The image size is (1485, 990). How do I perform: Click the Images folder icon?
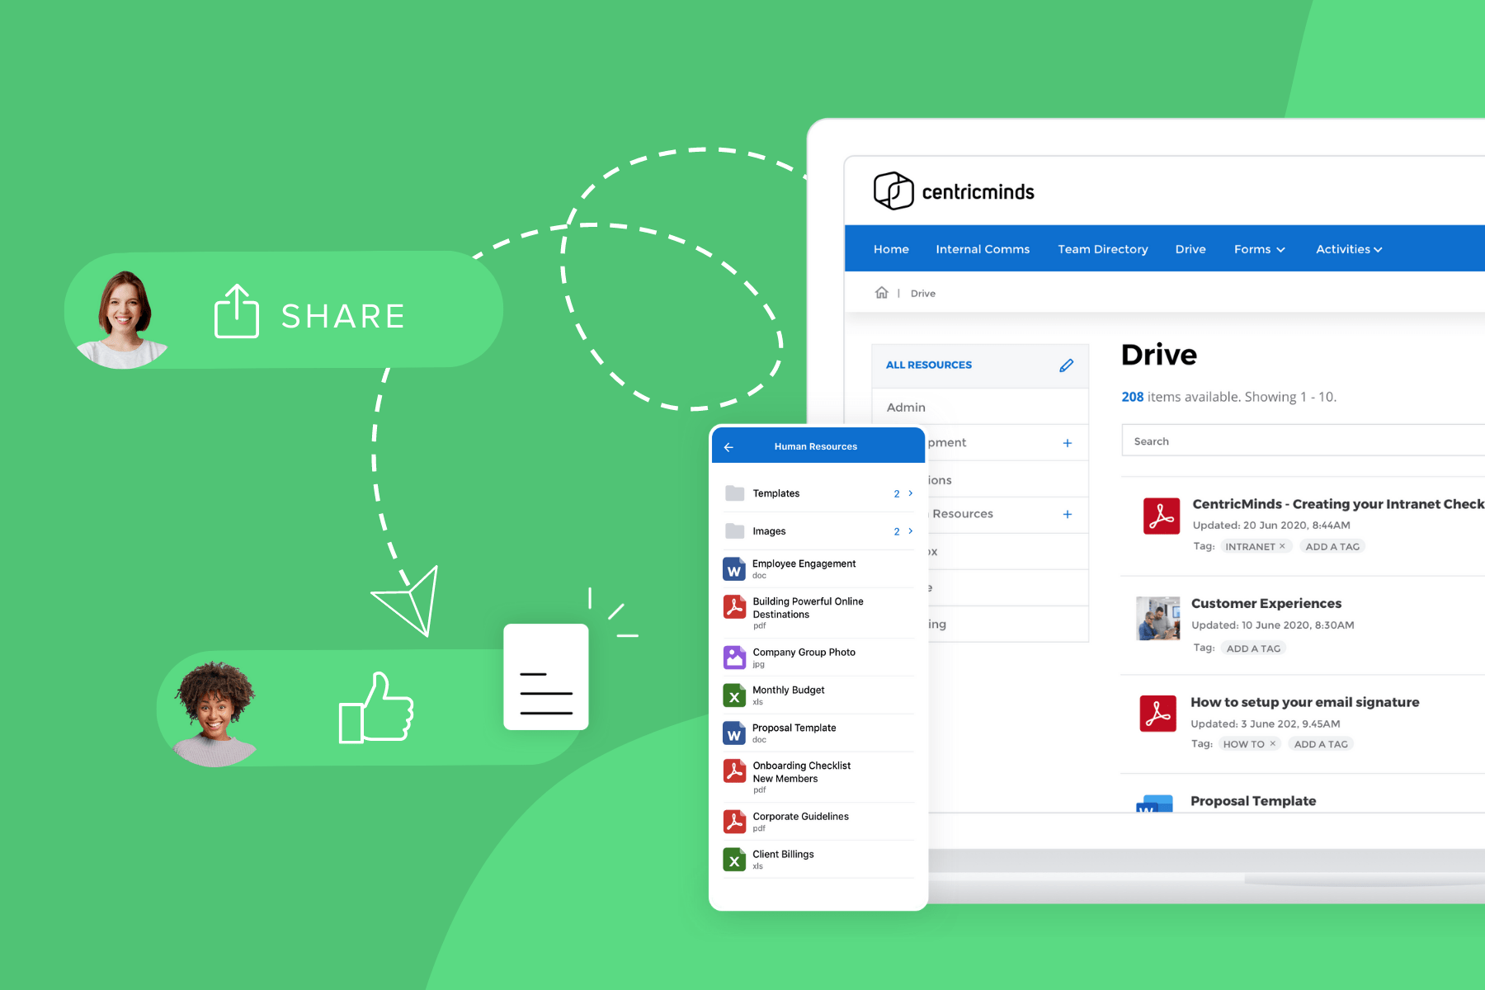click(734, 530)
